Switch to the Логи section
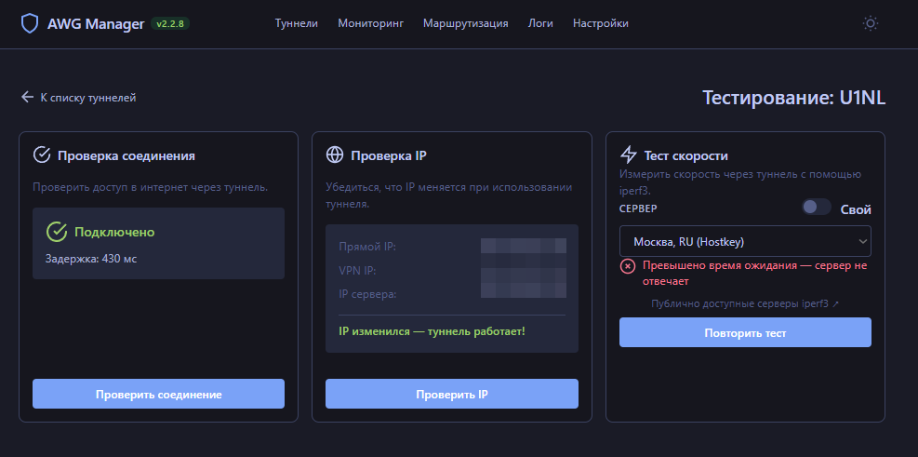Viewport: 918px width, 457px height. 540,23
